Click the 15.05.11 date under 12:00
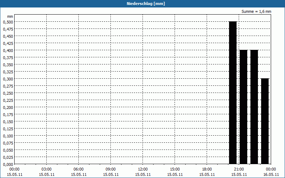 [x=143, y=174]
